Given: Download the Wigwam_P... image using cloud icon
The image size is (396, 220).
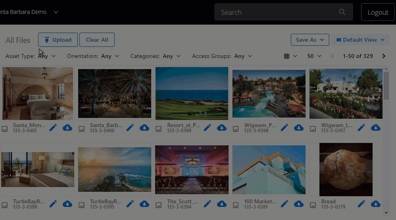Looking at the screenshot, I should pyautogui.click(x=298, y=128).
